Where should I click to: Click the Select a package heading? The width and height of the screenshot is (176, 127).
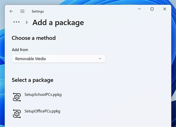pyautogui.click(x=33, y=80)
